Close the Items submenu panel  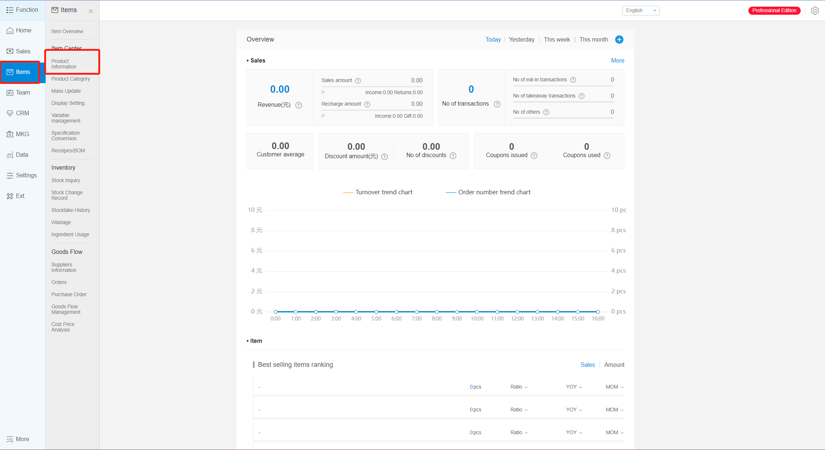click(x=91, y=11)
